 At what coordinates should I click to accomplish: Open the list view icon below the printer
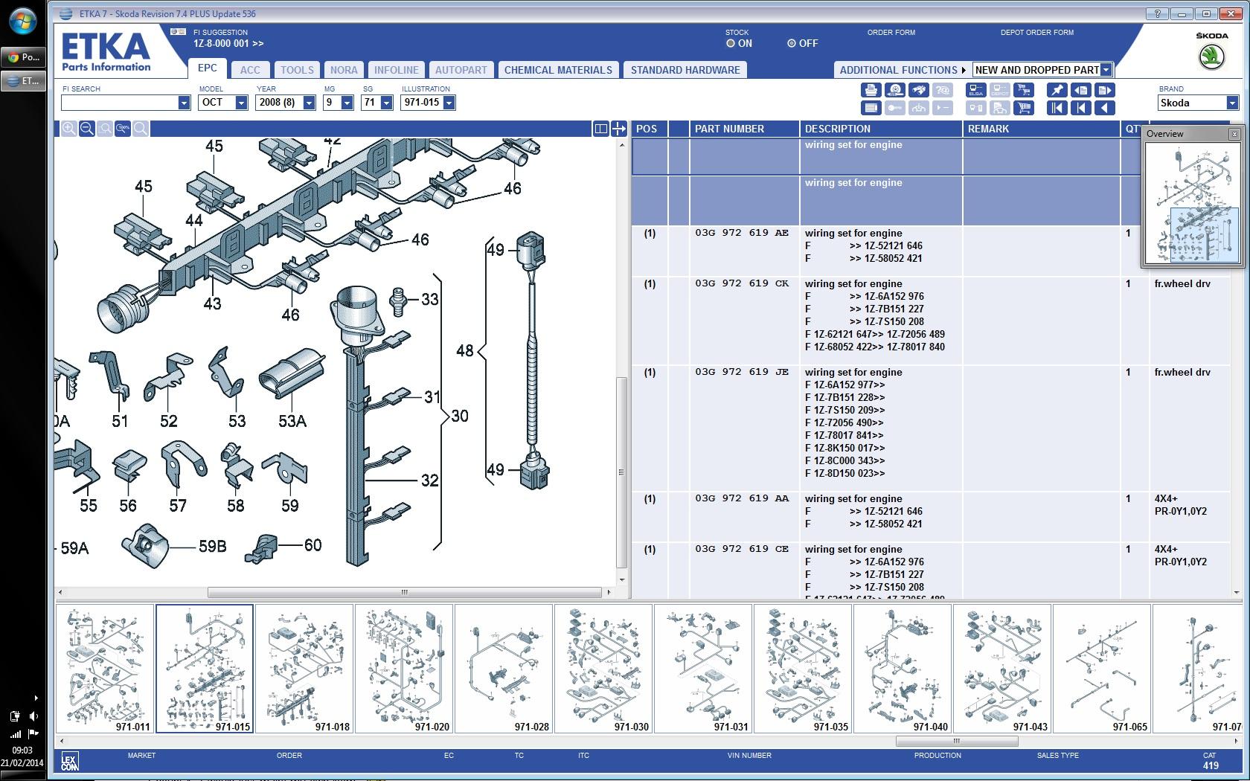pyautogui.click(x=871, y=108)
